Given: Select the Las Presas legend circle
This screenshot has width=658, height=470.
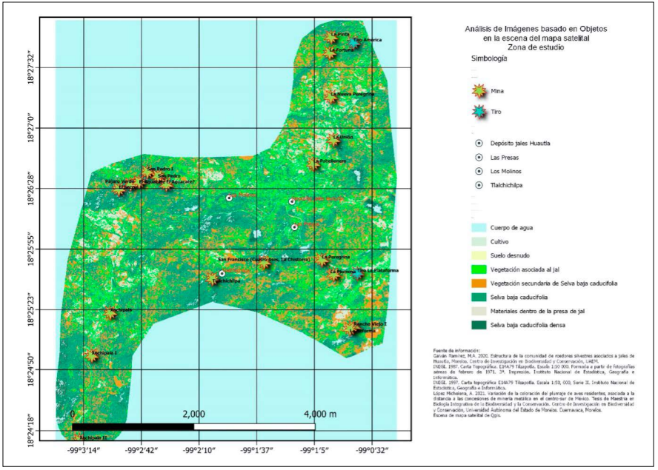Looking at the screenshot, I should tap(479, 157).
